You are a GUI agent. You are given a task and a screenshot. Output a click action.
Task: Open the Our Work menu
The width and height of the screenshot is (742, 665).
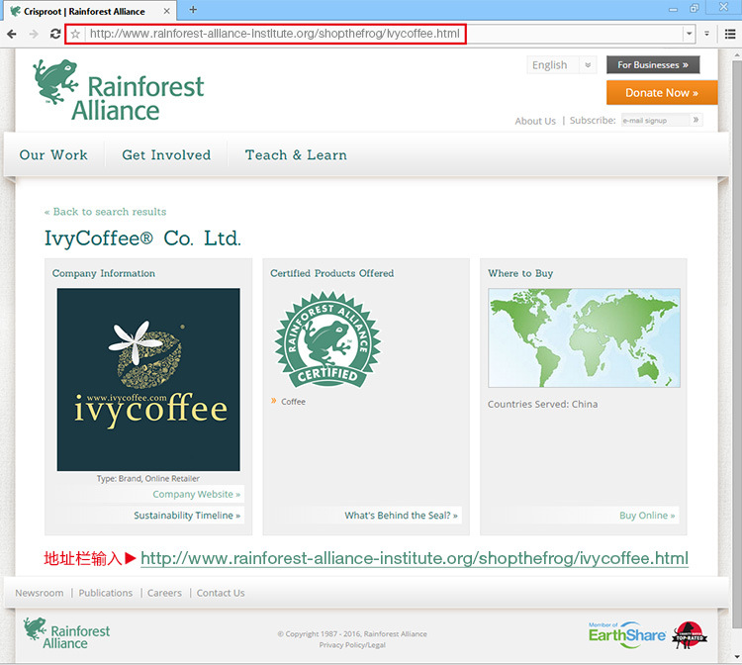53,154
